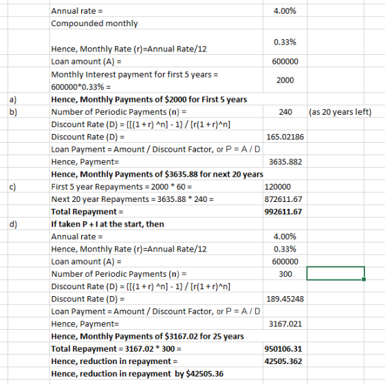Screen dimensions: 385x384
Task: Click the 'a)' label cell
Action: click(29, 100)
